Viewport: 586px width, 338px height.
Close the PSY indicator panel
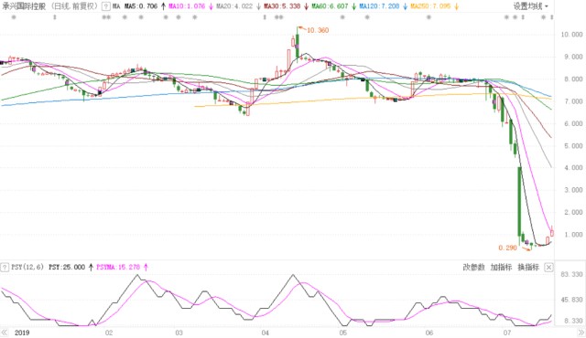click(548, 267)
